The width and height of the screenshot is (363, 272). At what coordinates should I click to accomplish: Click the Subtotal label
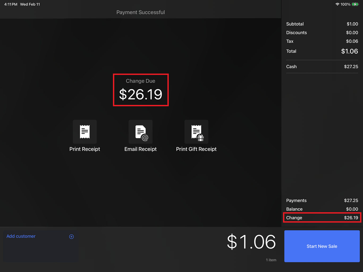click(x=295, y=24)
